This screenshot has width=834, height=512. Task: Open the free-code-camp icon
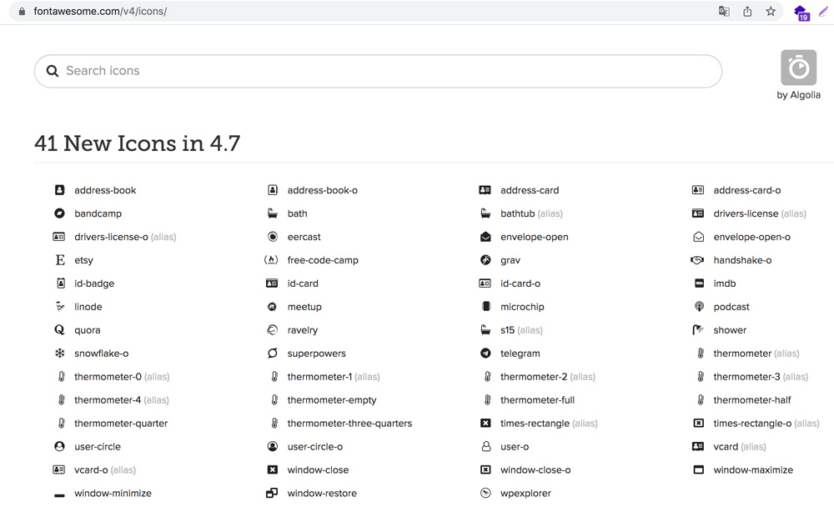click(x=271, y=260)
